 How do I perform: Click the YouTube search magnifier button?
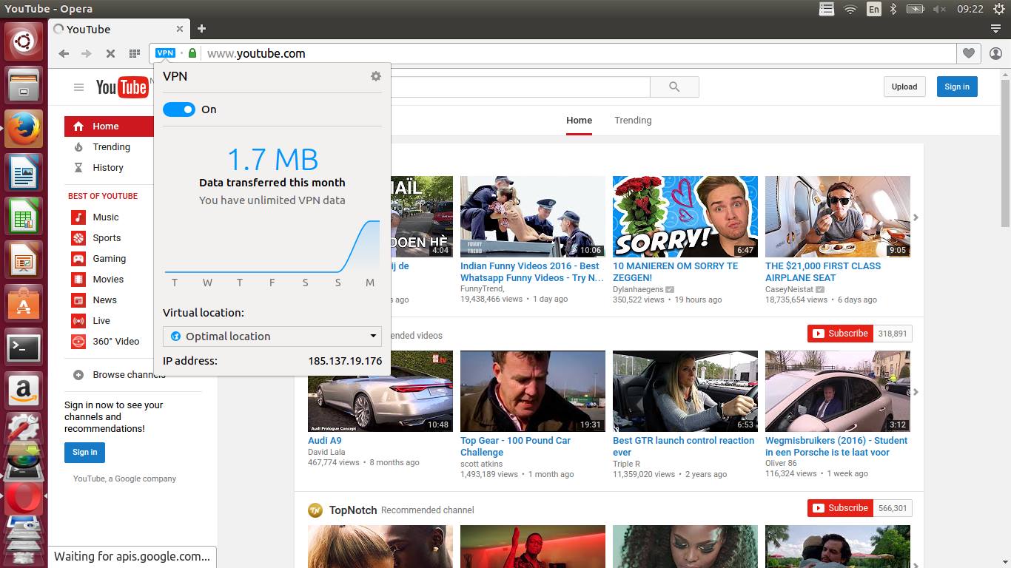[674, 87]
